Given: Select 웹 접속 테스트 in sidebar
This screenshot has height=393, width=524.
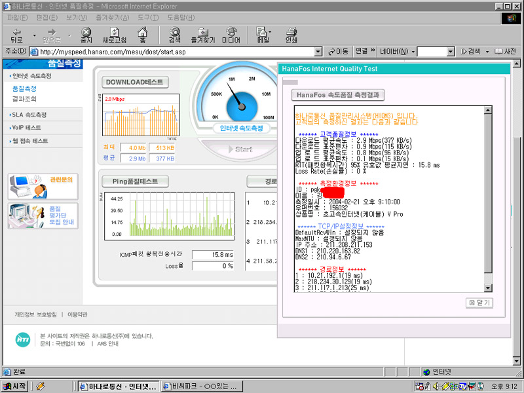Looking at the screenshot, I should pos(29,141).
